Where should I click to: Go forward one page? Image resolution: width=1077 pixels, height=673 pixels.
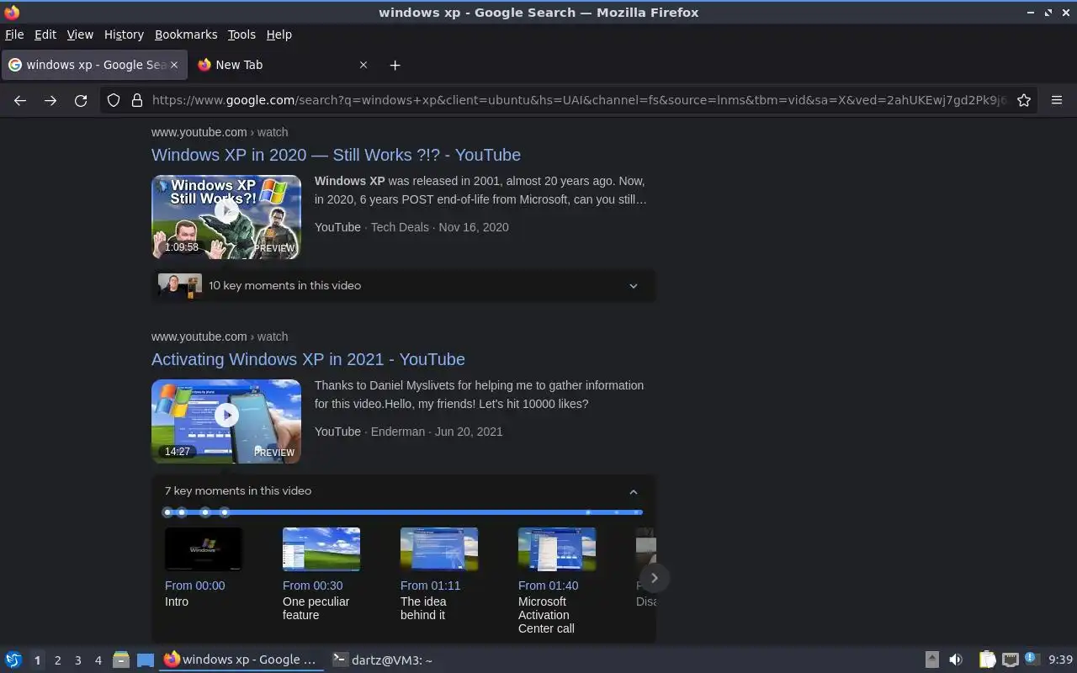[x=50, y=100]
